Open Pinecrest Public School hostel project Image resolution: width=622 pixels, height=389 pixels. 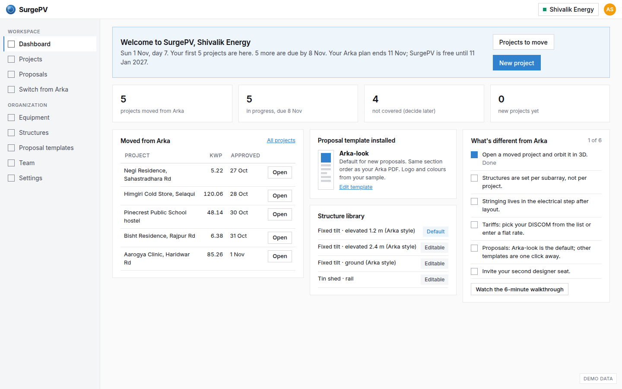pos(280,214)
